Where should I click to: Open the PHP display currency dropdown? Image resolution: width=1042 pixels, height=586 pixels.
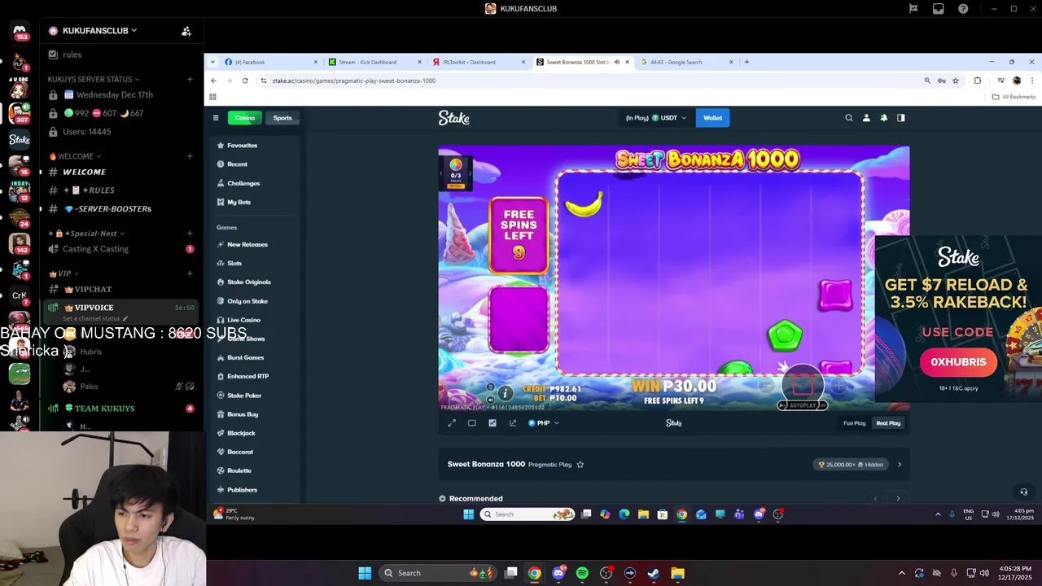tap(544, 423)
